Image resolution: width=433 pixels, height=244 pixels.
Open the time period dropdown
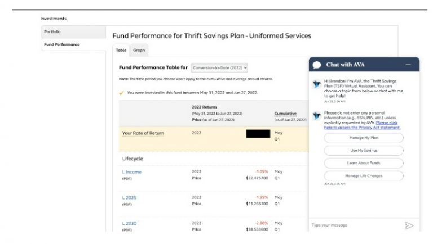click(x=219, y=67)
